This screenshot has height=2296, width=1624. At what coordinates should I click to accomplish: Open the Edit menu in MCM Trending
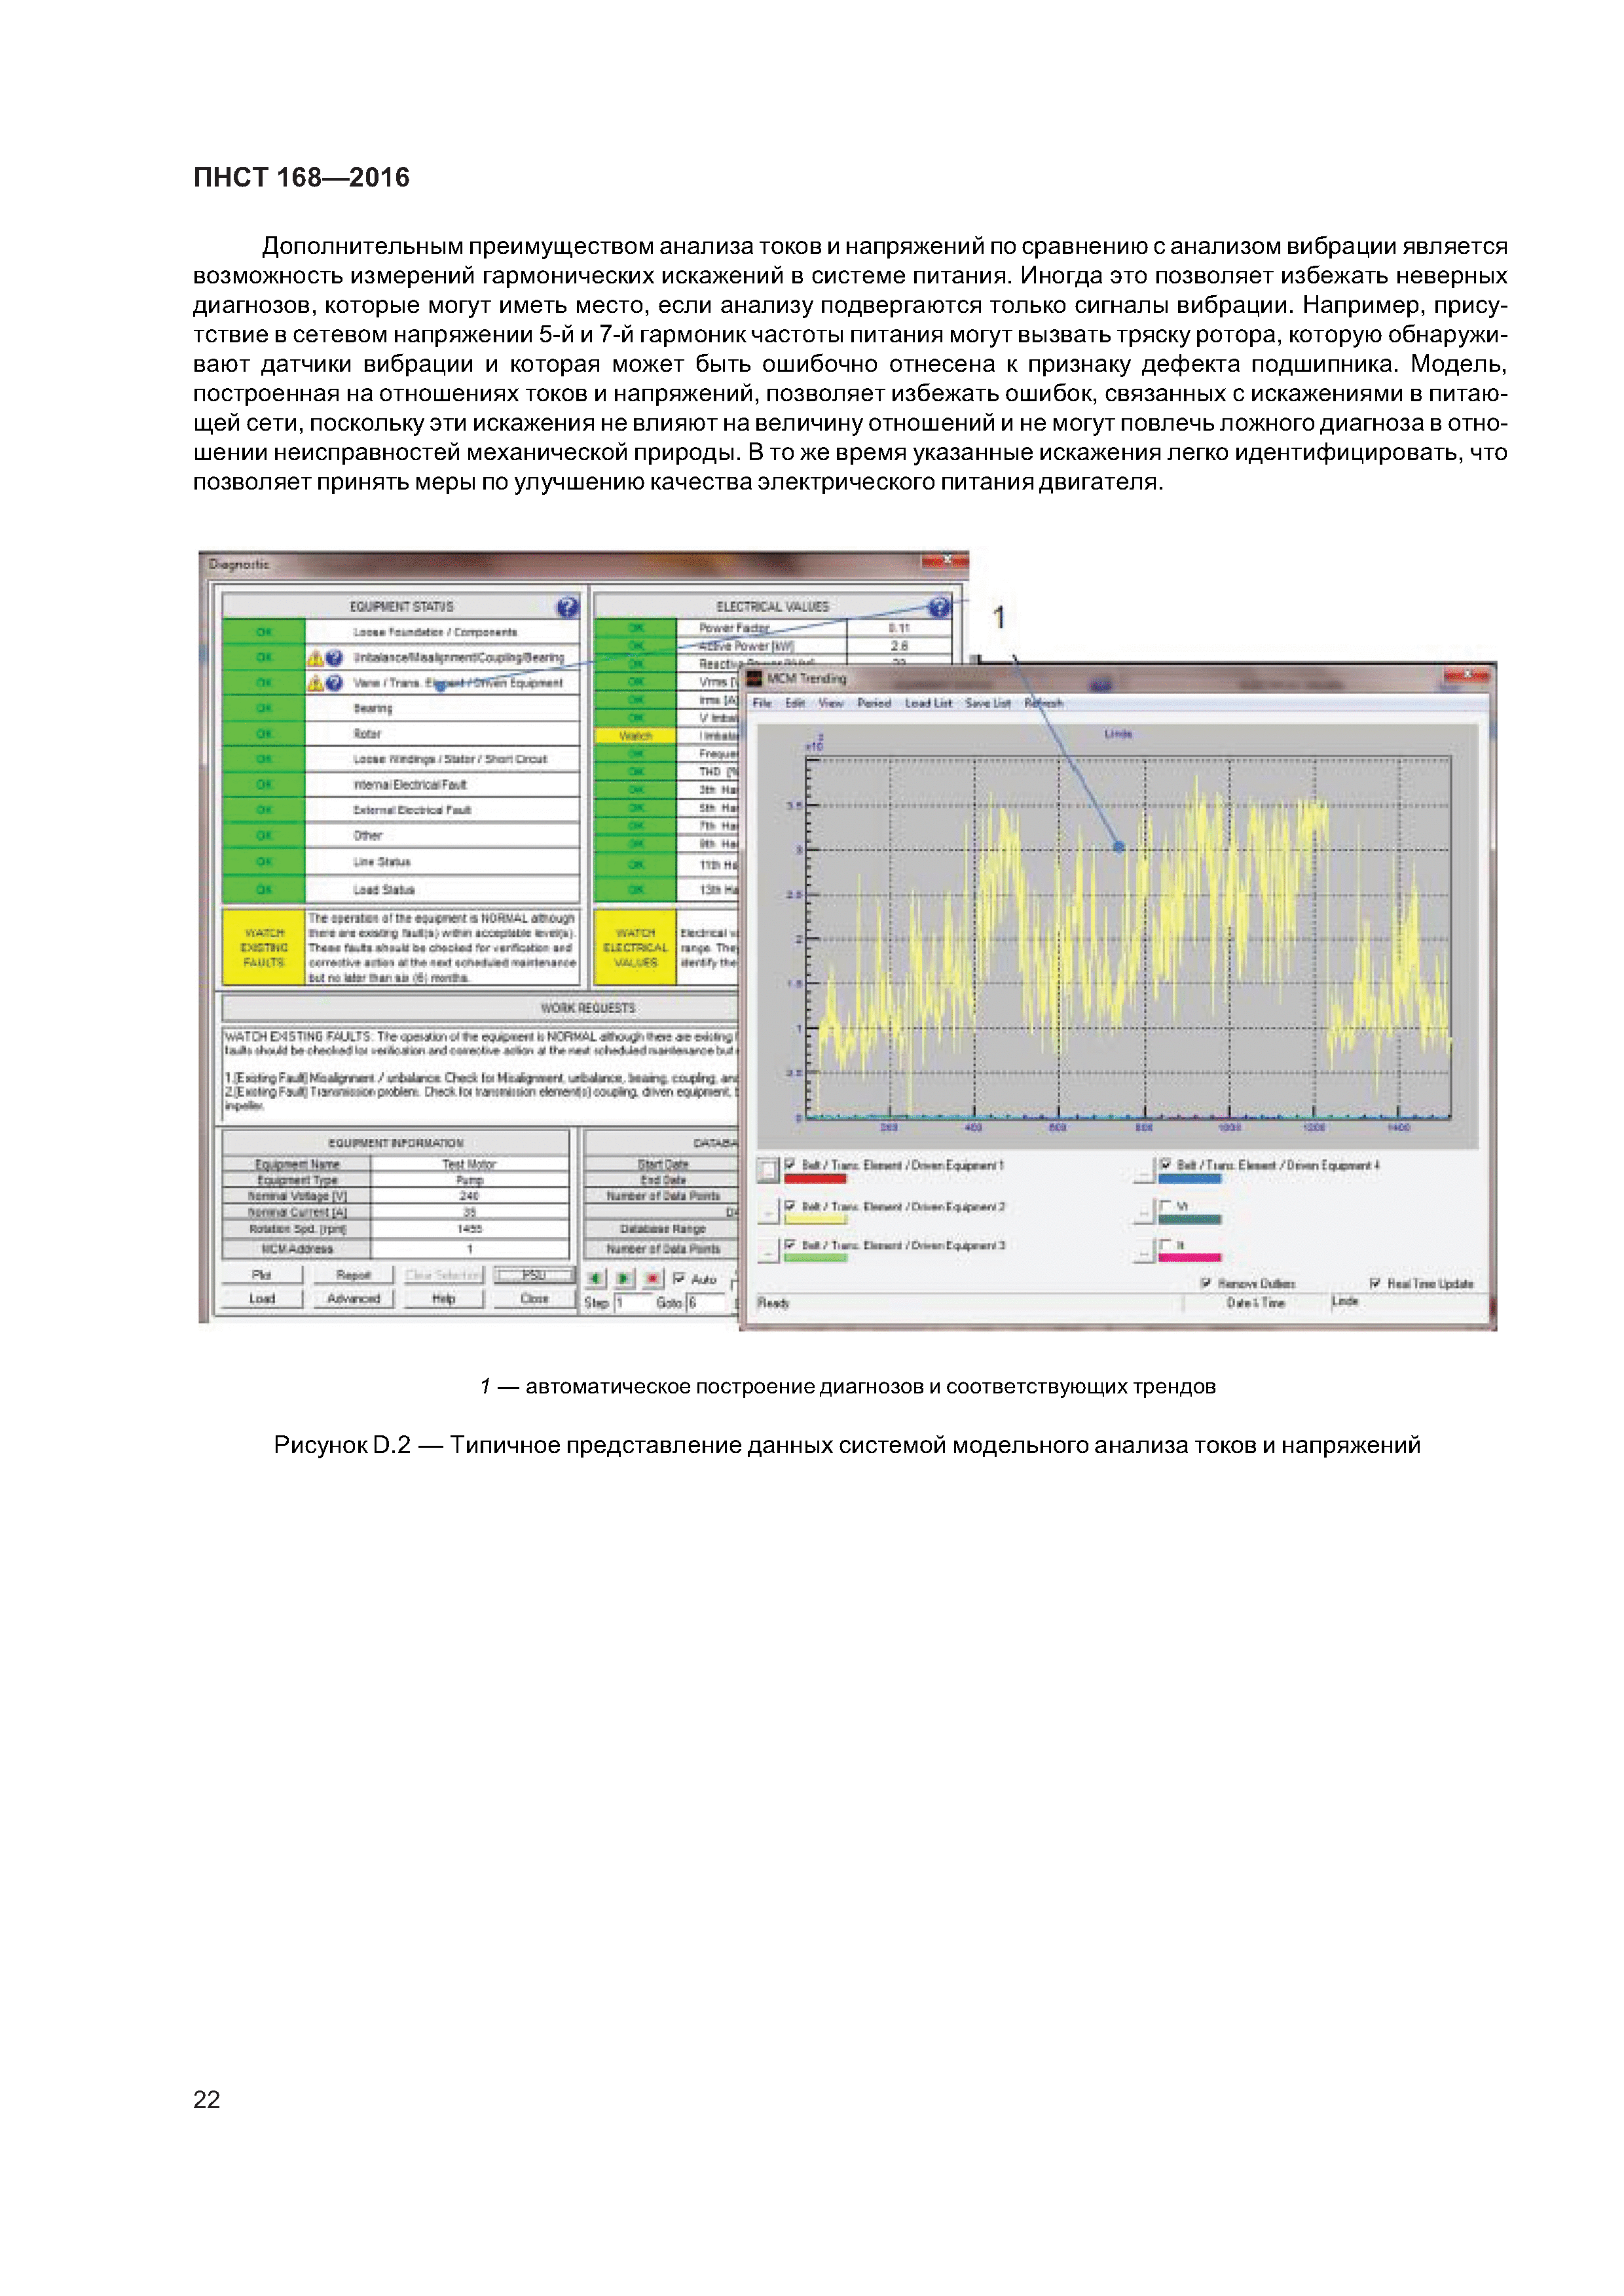click(794, 703)
